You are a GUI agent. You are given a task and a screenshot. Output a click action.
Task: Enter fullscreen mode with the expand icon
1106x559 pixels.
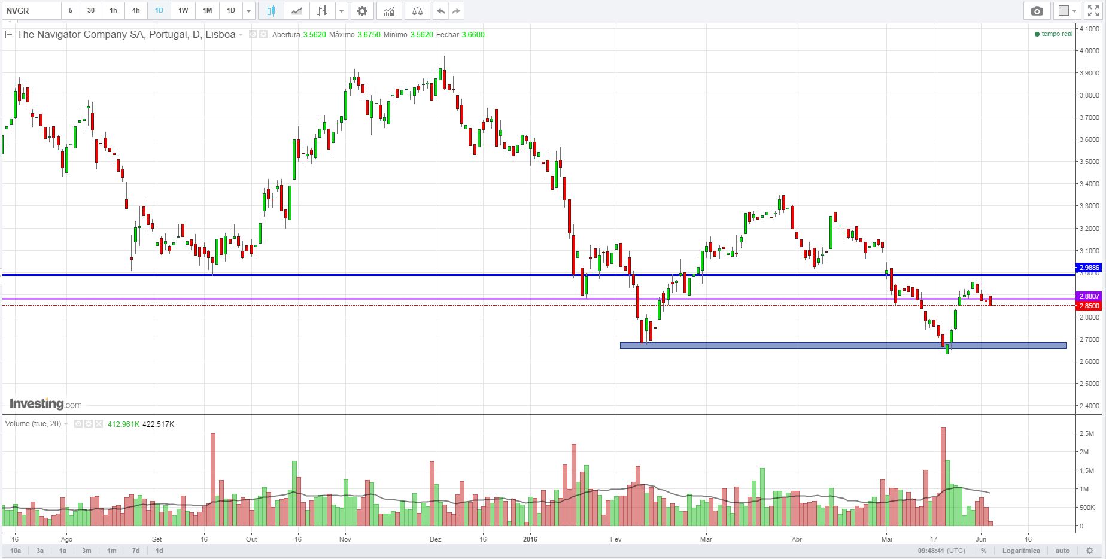1093,11
